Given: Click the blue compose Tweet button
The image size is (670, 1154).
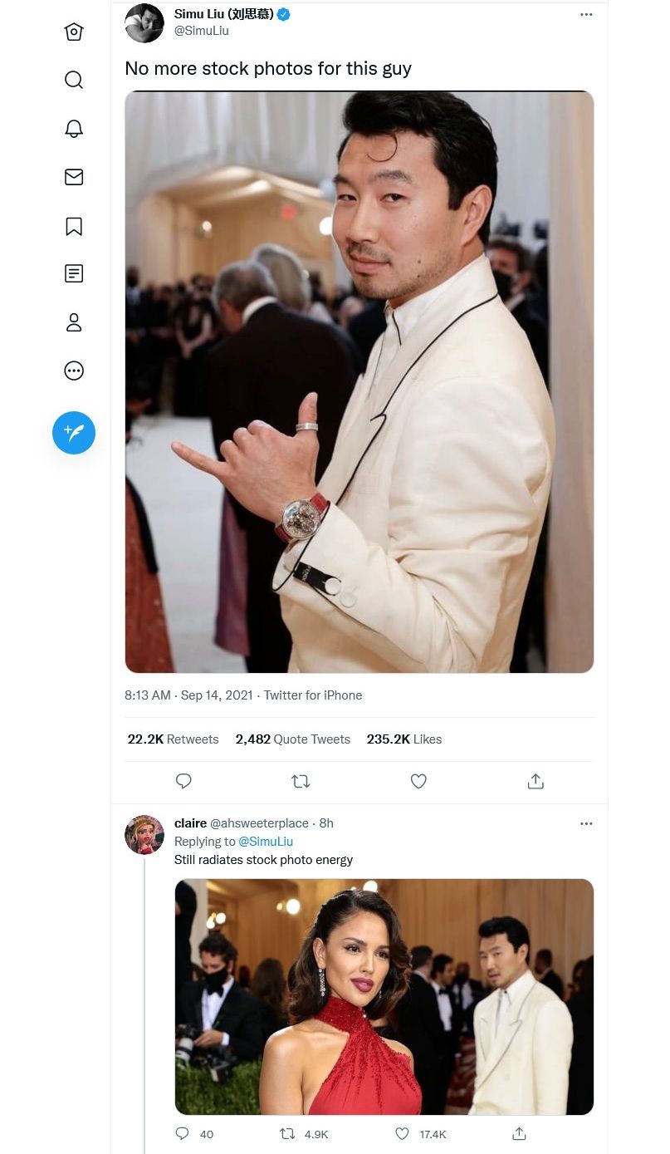Looking at the screenshot, I should click(74, 433).
